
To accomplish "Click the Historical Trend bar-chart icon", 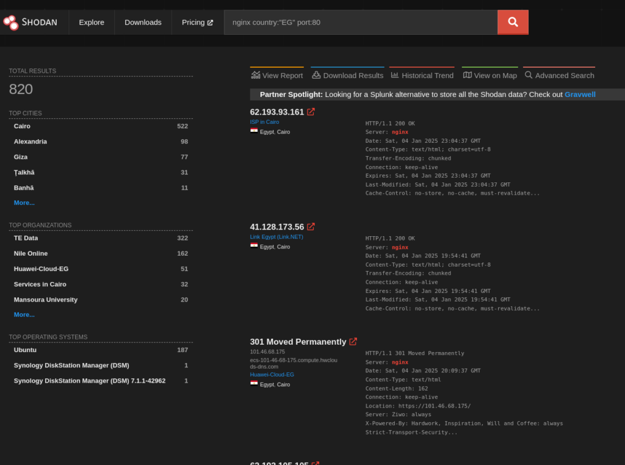I will coord(395,75).
